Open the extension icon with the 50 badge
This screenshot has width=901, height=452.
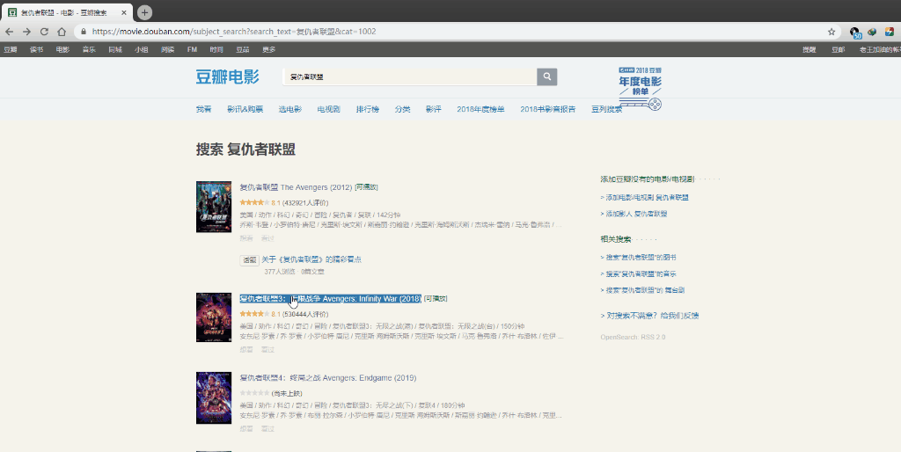tap(855, 33)
